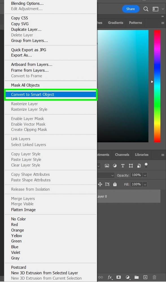This screenshot has height=282, width=166.
Task: Open the Opacity percentage dropdown arrow
Action: pyautogui.click(x=145, y=175)
